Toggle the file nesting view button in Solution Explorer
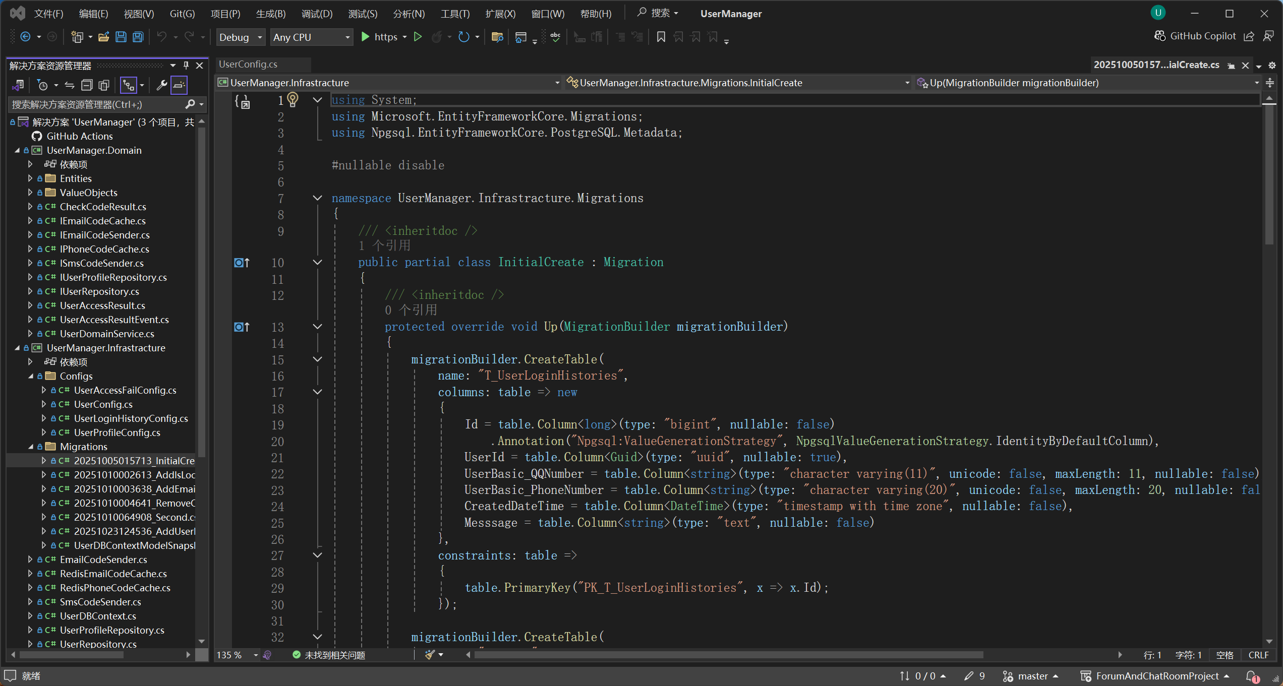 point(129,85)
